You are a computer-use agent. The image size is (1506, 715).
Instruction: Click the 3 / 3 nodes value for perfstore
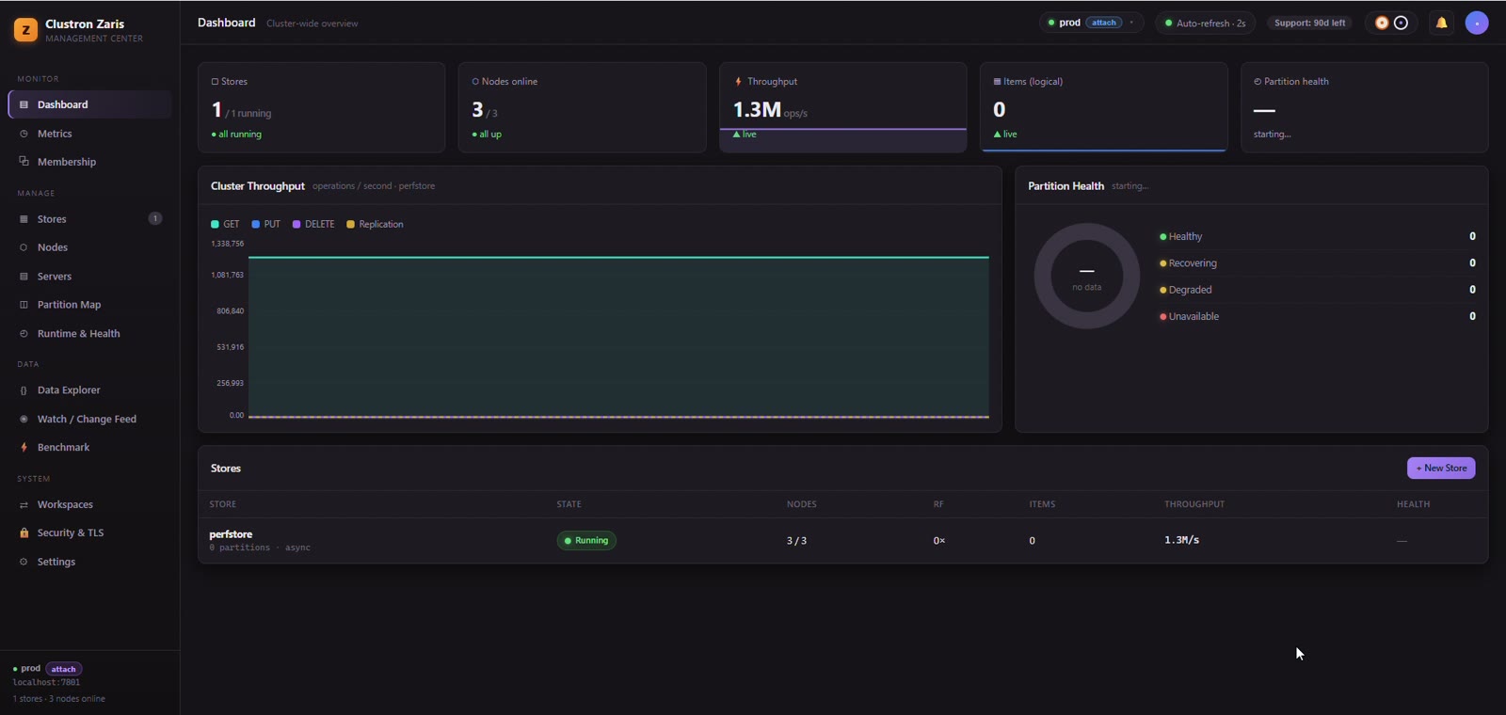tap(796, 541)
